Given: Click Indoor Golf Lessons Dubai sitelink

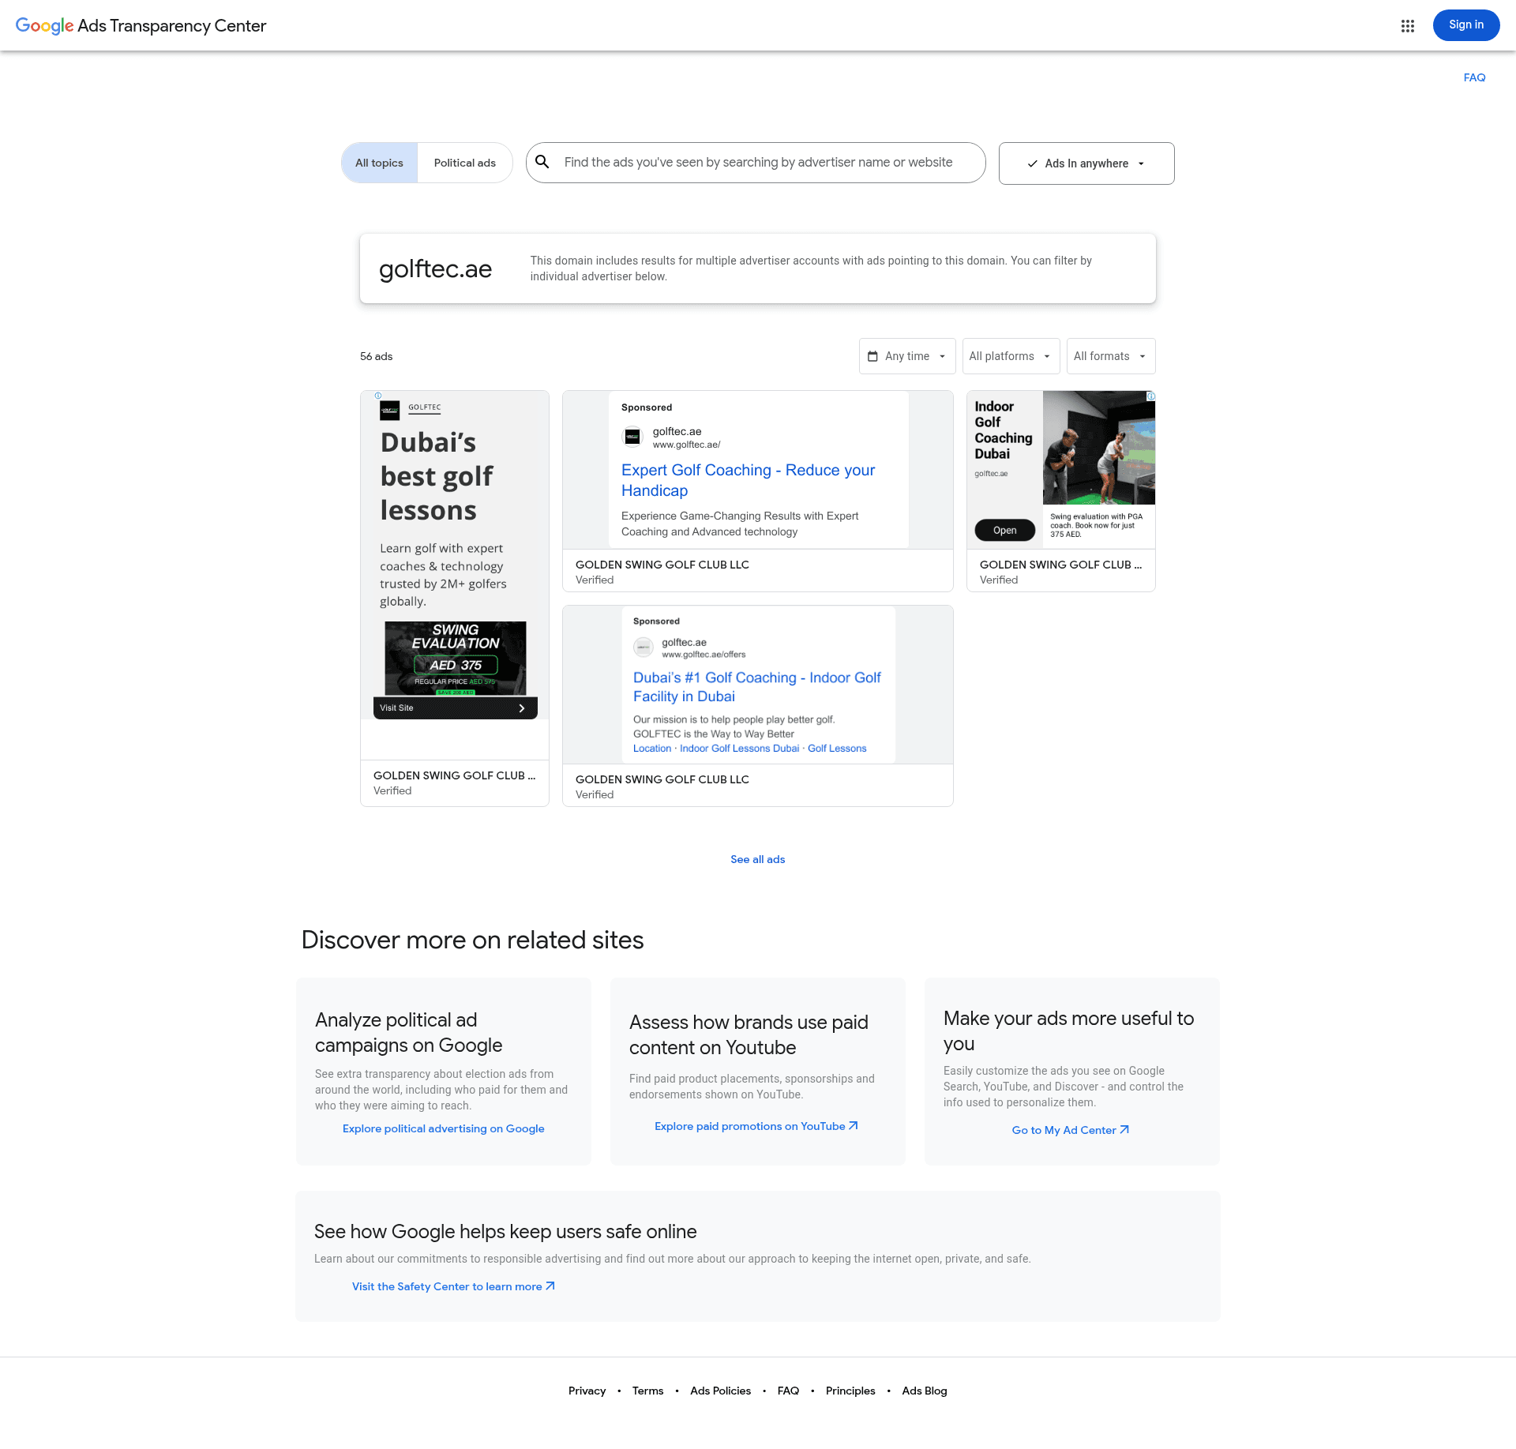Looking at the screenshot, I should click(x=739, y=749).
